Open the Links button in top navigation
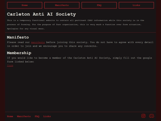161x121 pixels. pos(136,5)
